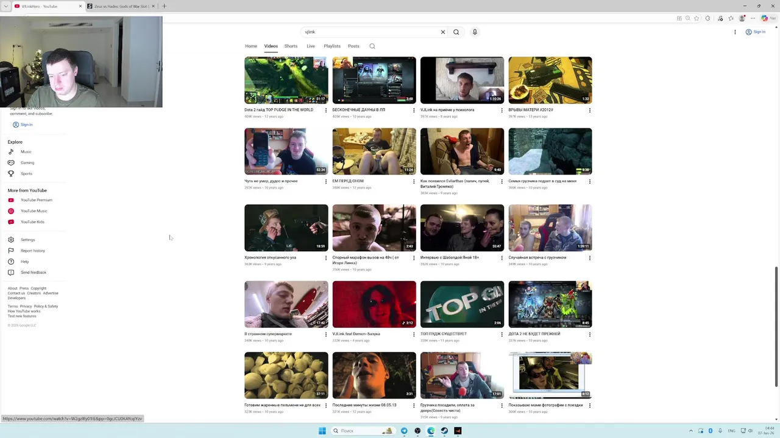Open Sports in the Explore sidebar
The image size is (780, 438).
(26, 174)
